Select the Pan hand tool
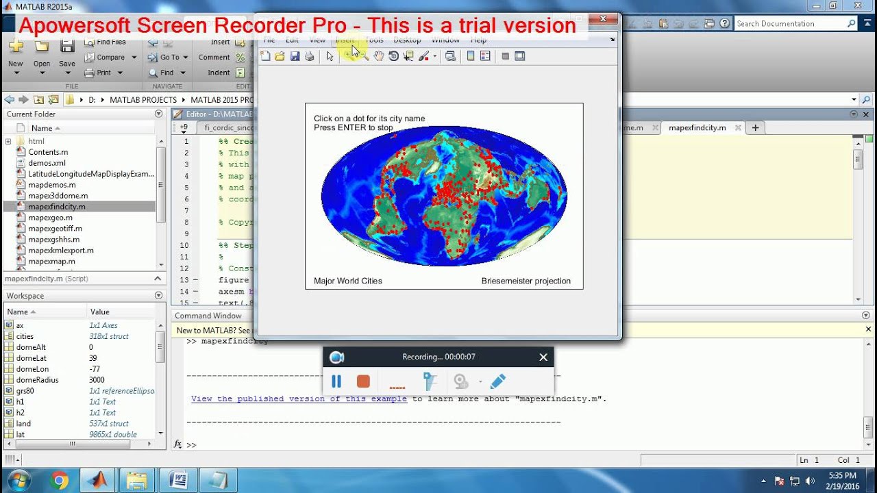 [x=379, y=56]
